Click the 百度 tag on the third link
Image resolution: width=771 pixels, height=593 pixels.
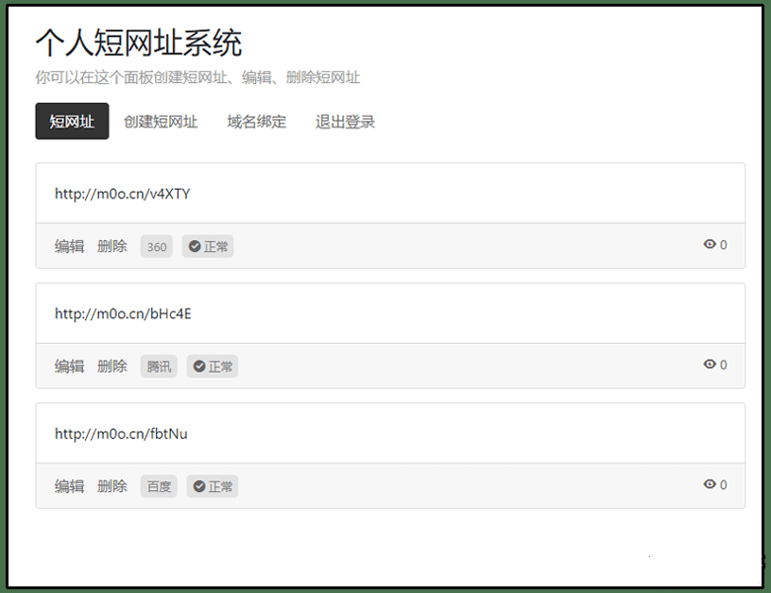[158, 485]
